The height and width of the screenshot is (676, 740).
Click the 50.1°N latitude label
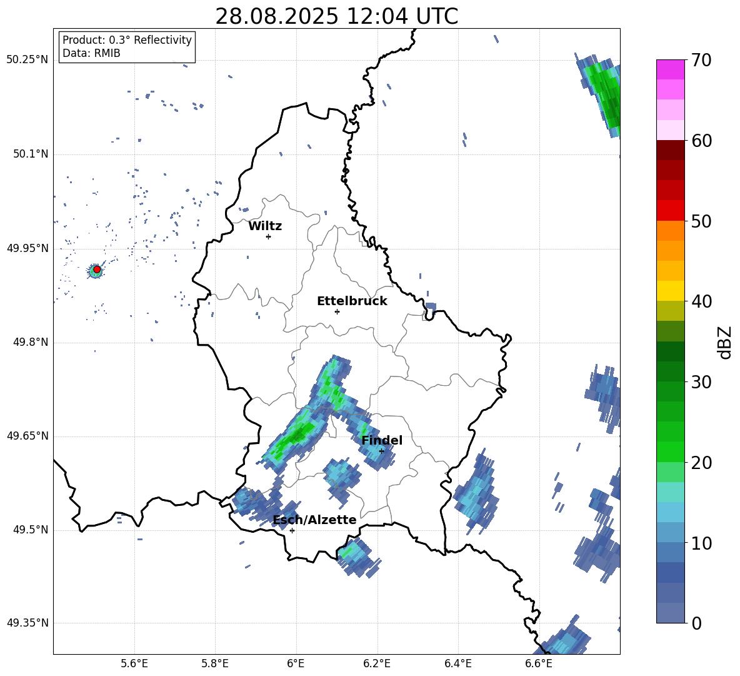[30, 154]
